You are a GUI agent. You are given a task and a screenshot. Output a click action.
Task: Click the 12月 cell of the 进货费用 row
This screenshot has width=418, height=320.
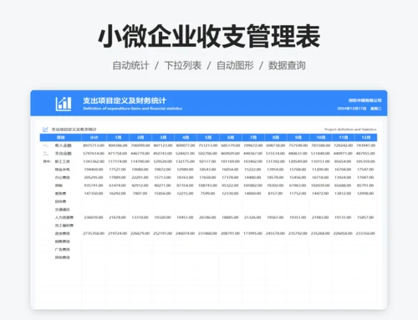(365, 233)
